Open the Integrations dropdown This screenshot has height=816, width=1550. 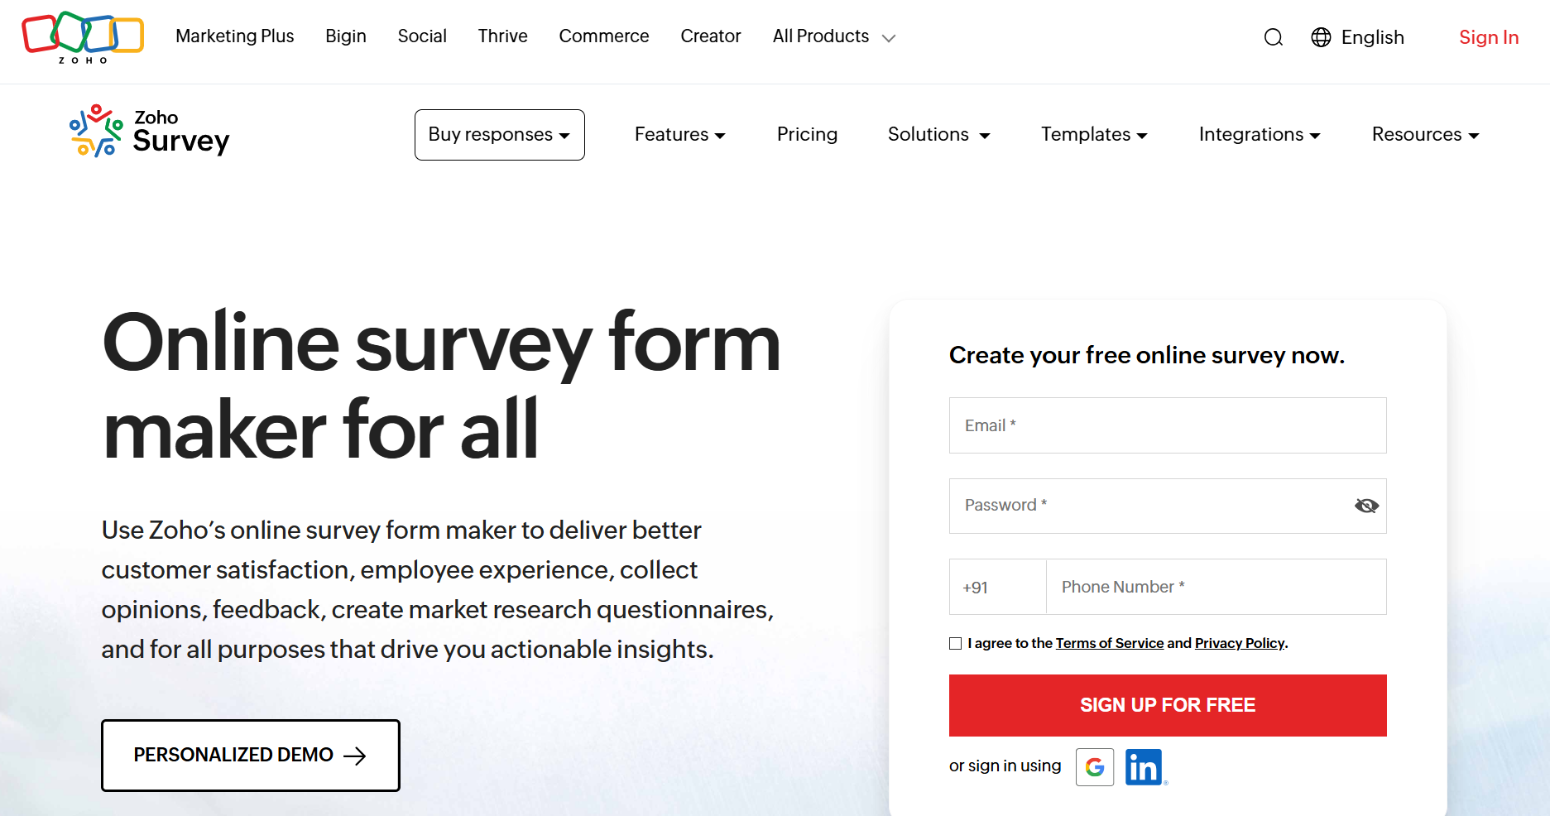coord(1259,134)
